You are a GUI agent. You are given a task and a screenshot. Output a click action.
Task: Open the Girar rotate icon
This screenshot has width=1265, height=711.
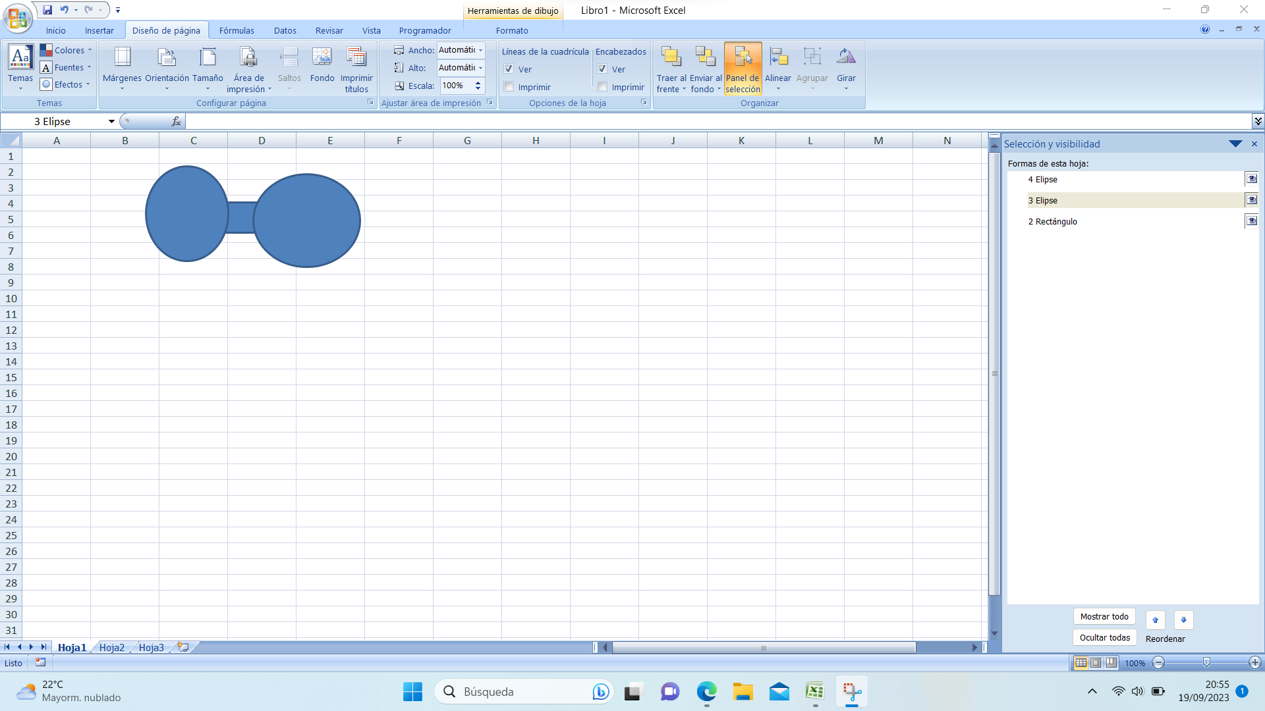click(x=846, y=58)
